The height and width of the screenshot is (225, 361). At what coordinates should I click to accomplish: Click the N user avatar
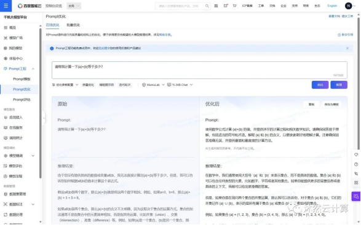click(x=348, y=6)
